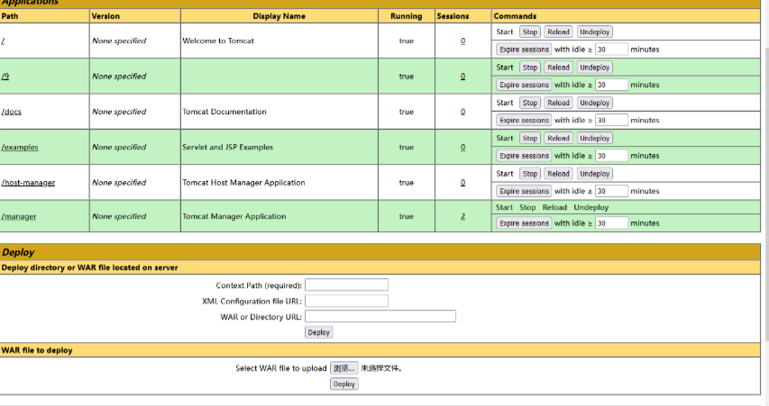The image size is (769, 406).
Task: Expire sessions for the /manager application
Action: click(x=524, y=223)
